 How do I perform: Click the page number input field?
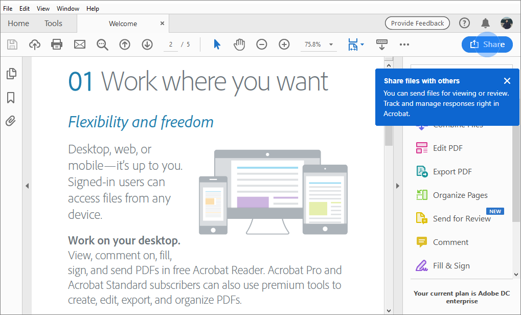click(170, 44)
